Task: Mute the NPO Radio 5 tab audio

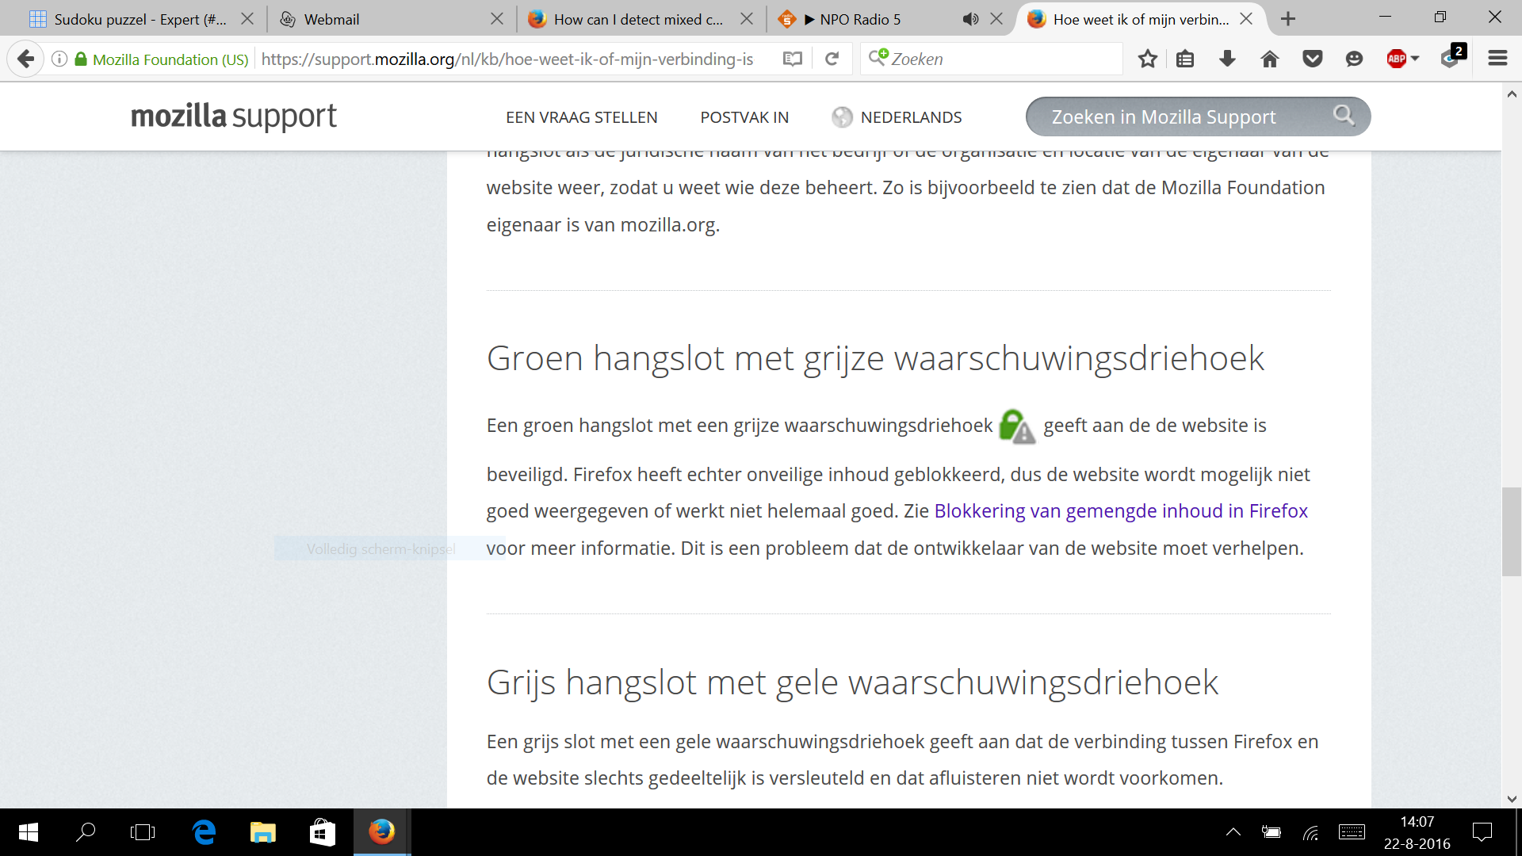Action: [x=970, y=19]
